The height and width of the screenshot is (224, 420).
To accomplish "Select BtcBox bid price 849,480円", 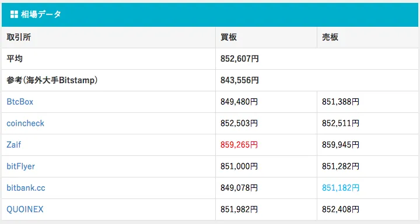I will coord(239,102).
